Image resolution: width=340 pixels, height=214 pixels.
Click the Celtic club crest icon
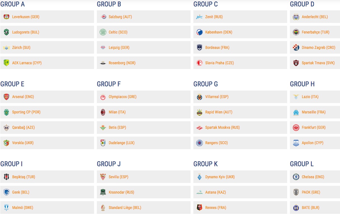pyautogui.click(x=103, y=32)
